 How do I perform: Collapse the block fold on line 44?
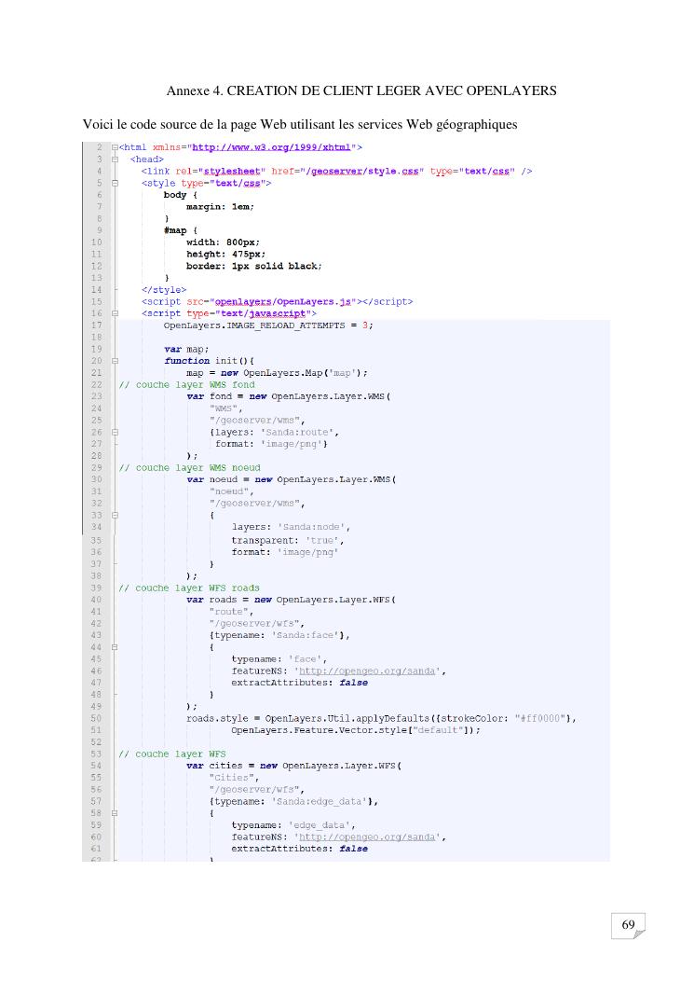click(115, 645)
